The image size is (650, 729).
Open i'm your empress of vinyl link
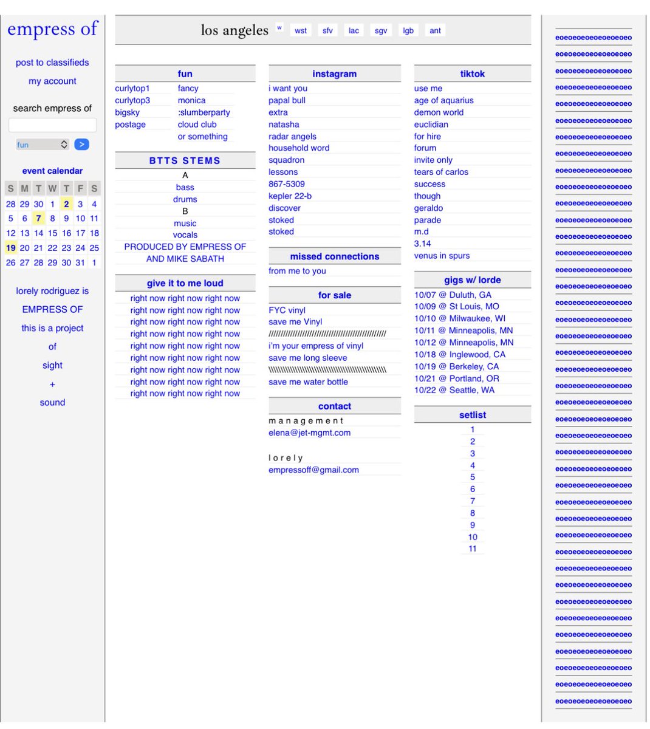point(316,346)
